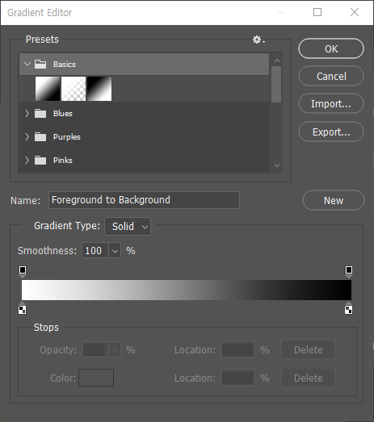Click the Export... button
Screen dimensions: 374x422
(331, 132)
